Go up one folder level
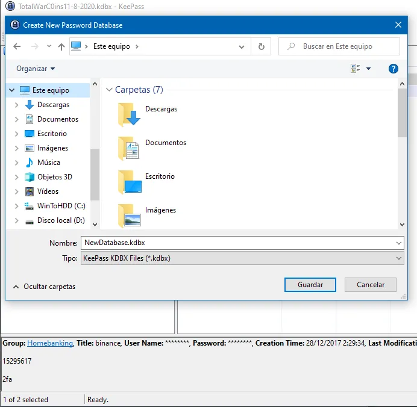The image size is (417, 407). pos(61,47)
